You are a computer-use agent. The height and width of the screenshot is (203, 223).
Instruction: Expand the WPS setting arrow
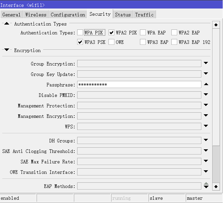(206, 126)
